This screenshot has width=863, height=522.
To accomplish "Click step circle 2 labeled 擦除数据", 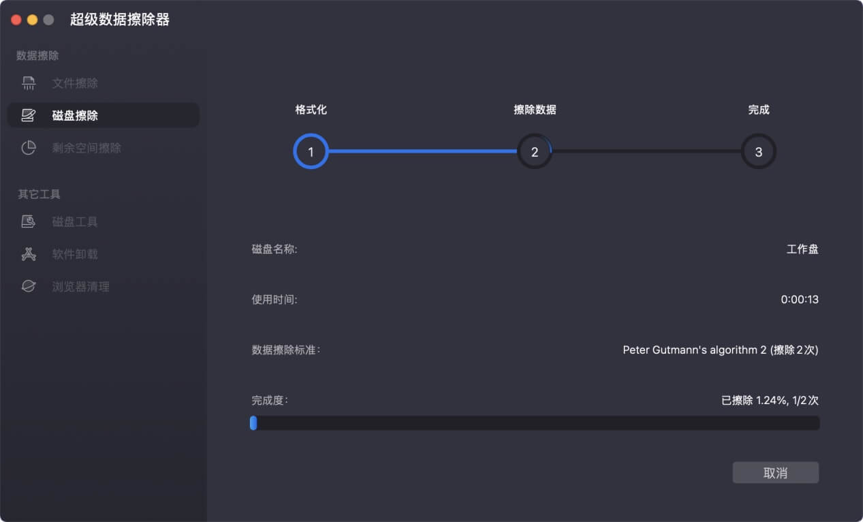I will click(534, 151).
